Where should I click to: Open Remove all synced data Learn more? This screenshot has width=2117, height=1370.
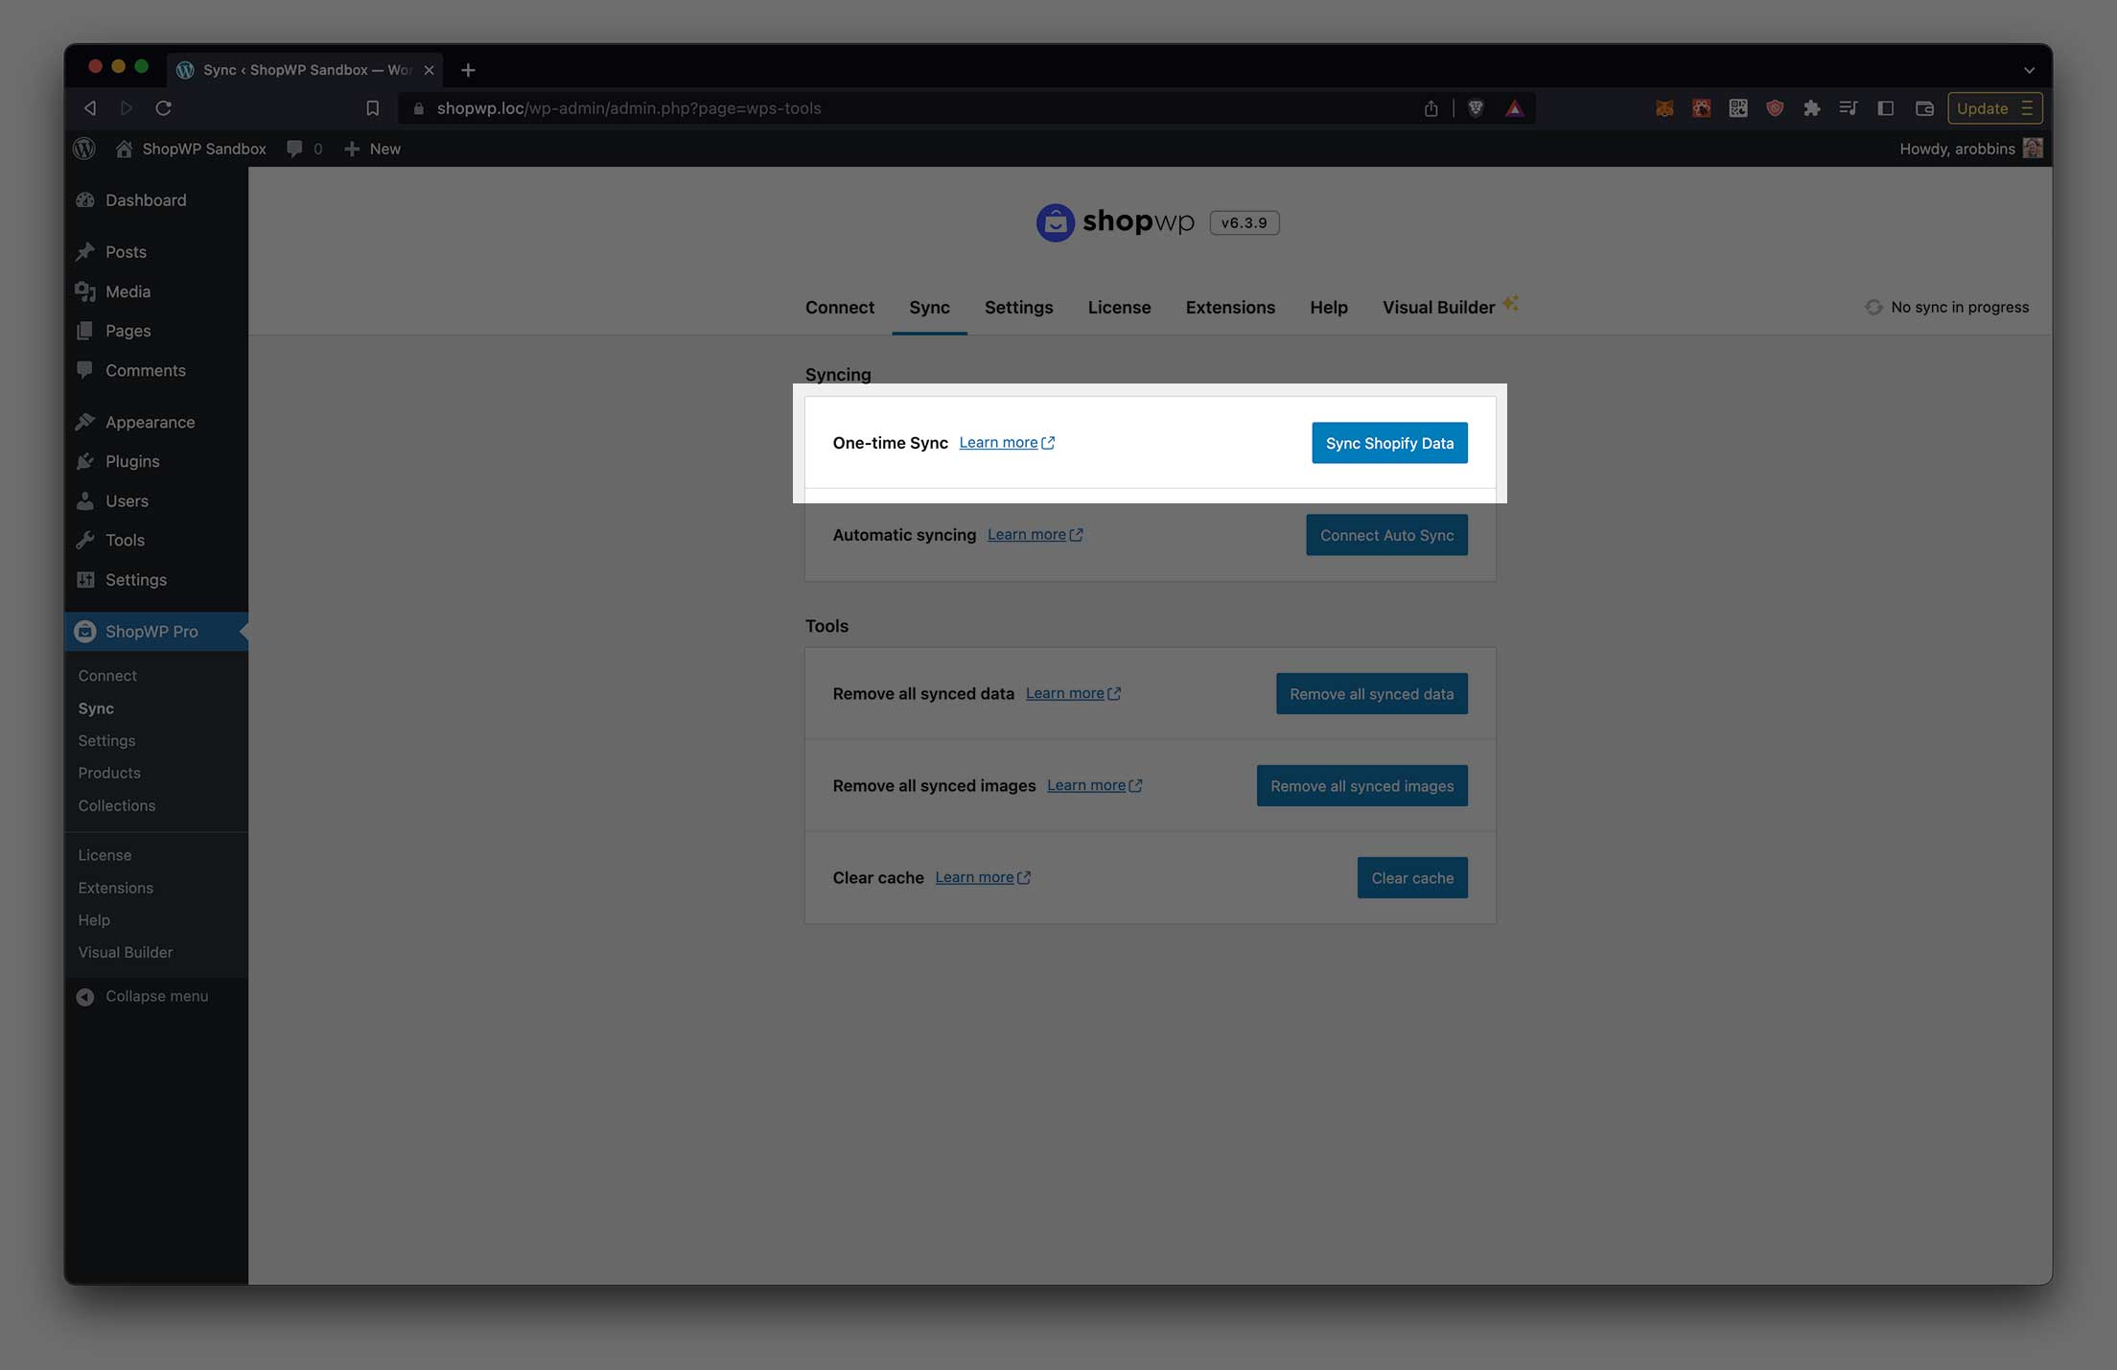1073,693
